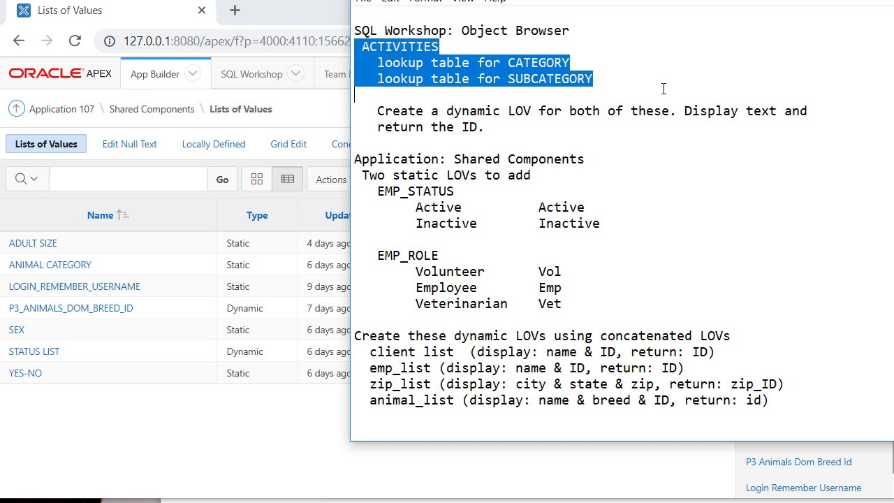Go back in browser history

click(x=19, y=41)
